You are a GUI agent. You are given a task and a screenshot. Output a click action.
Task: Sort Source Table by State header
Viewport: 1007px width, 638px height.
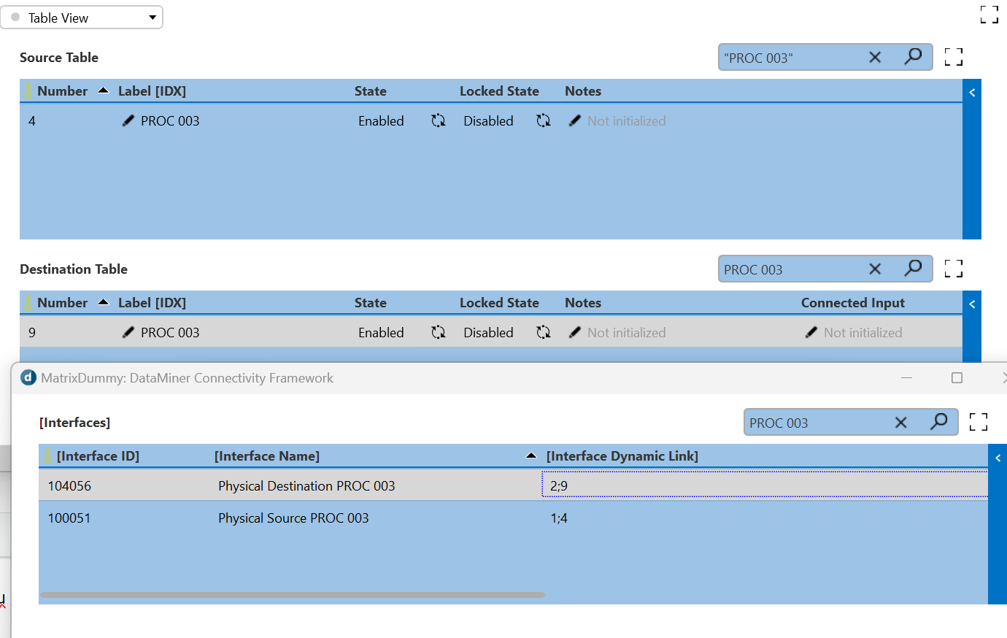pos(371,91)
